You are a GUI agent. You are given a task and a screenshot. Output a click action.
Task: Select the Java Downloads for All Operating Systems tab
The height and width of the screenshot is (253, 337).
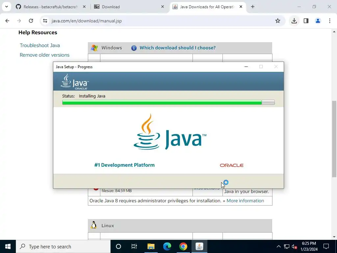click(208, 7)
